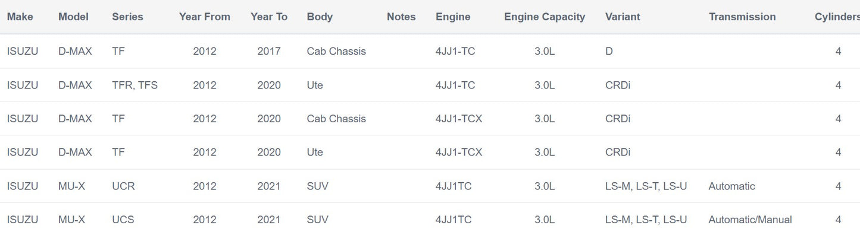Click the 4JJ1-TCX Cab Chassis engine cell
Viewport: 860px width, 241px height.
point(459,119)
